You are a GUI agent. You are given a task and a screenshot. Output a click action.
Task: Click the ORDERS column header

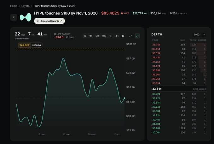tap(202, 40)
